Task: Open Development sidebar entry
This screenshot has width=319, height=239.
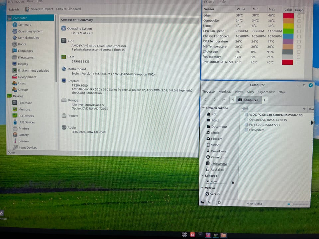Action: pyautogui.click(x=27, y=77)
